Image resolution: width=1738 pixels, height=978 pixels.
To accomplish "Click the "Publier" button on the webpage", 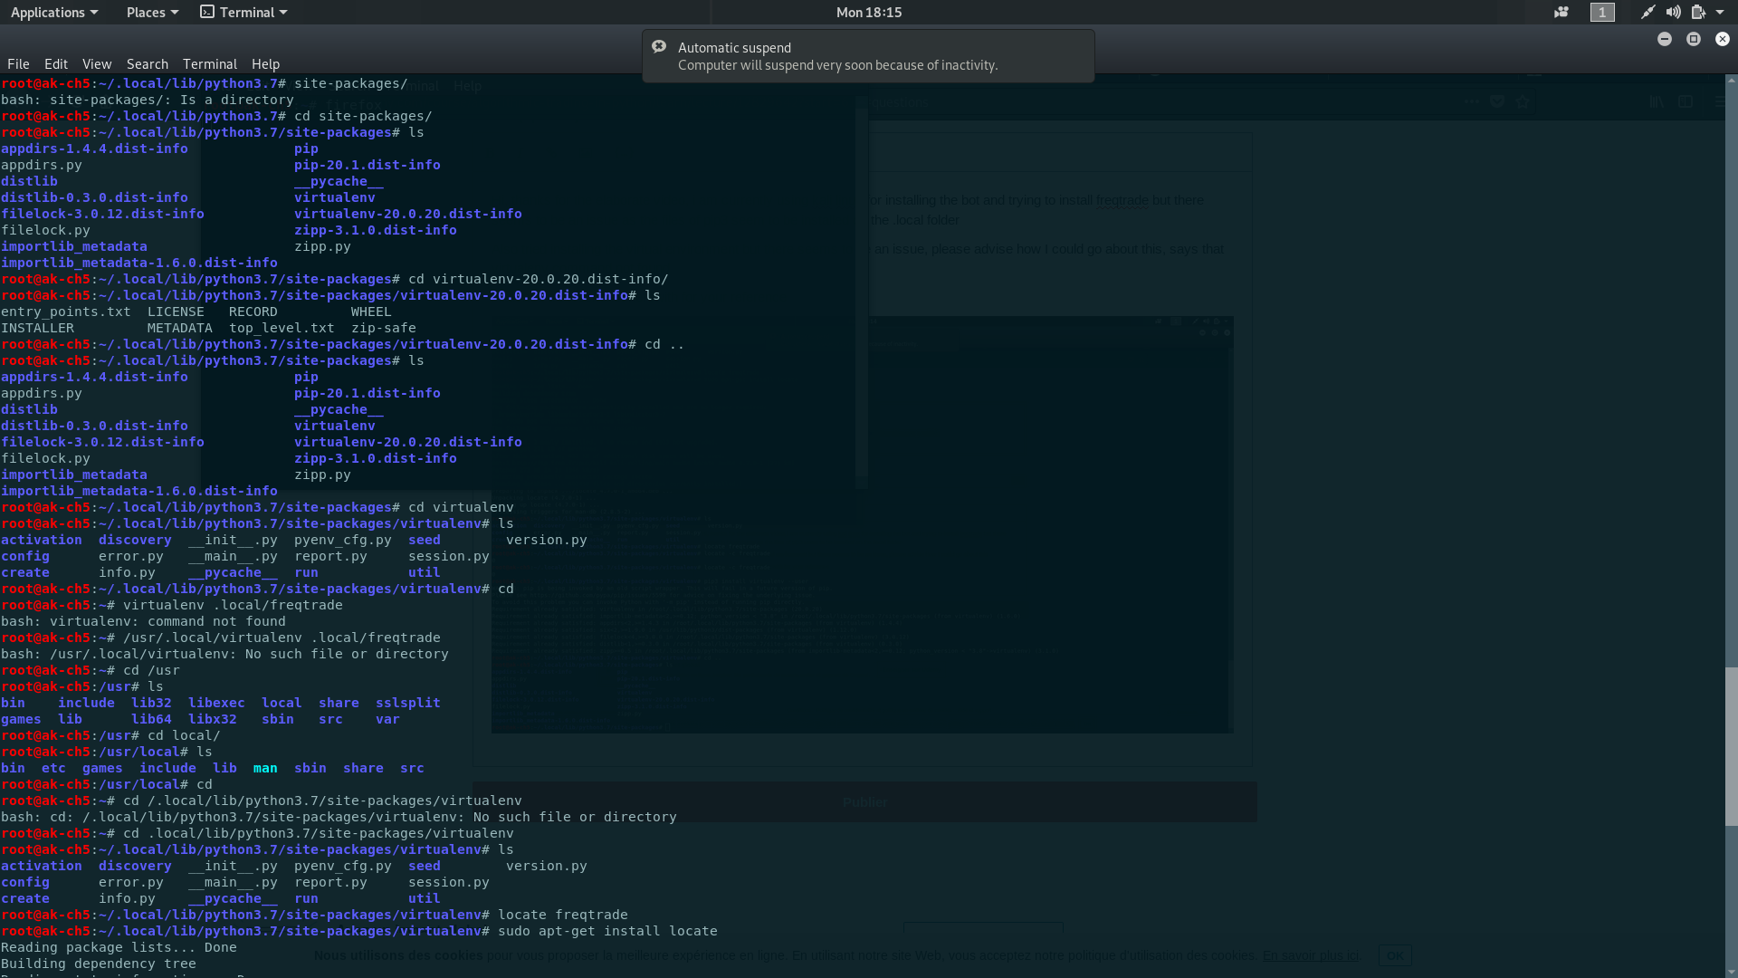I will 864,801.
